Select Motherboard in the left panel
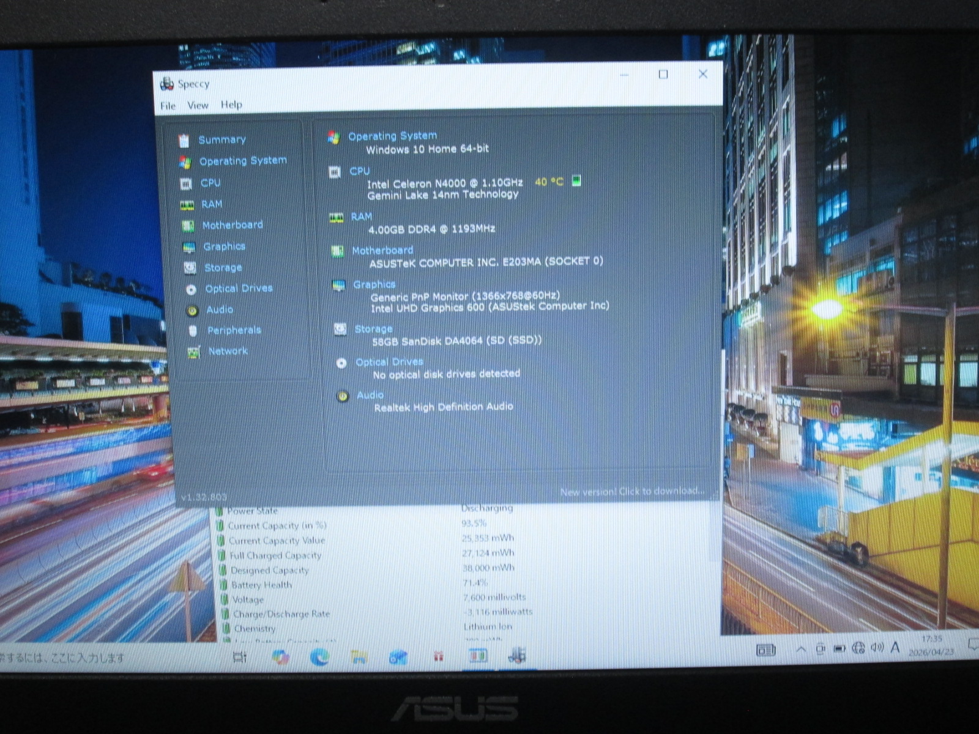This screenshot has height=734, width=979. [232, 225]
